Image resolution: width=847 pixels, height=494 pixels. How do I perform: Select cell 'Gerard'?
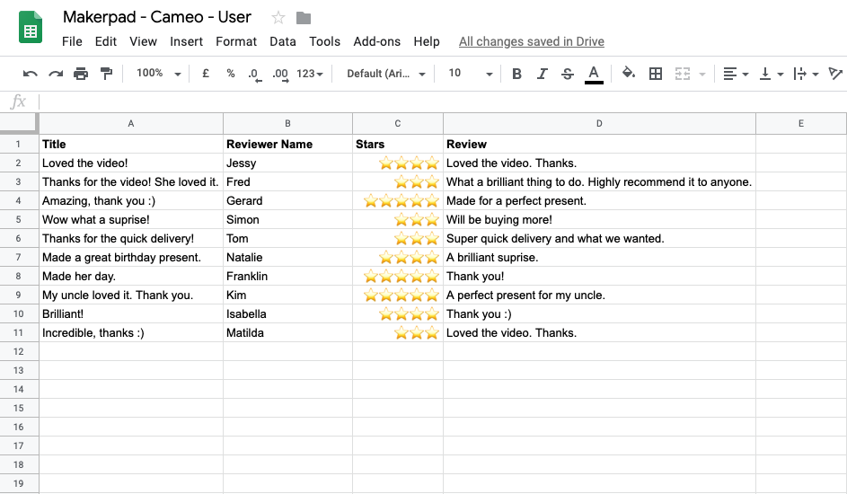click(288, 201)
